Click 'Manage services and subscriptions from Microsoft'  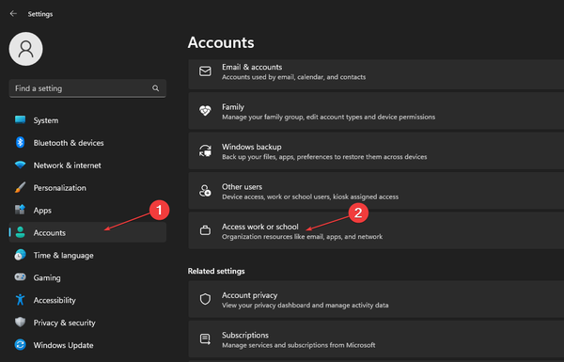click(299, 345)
